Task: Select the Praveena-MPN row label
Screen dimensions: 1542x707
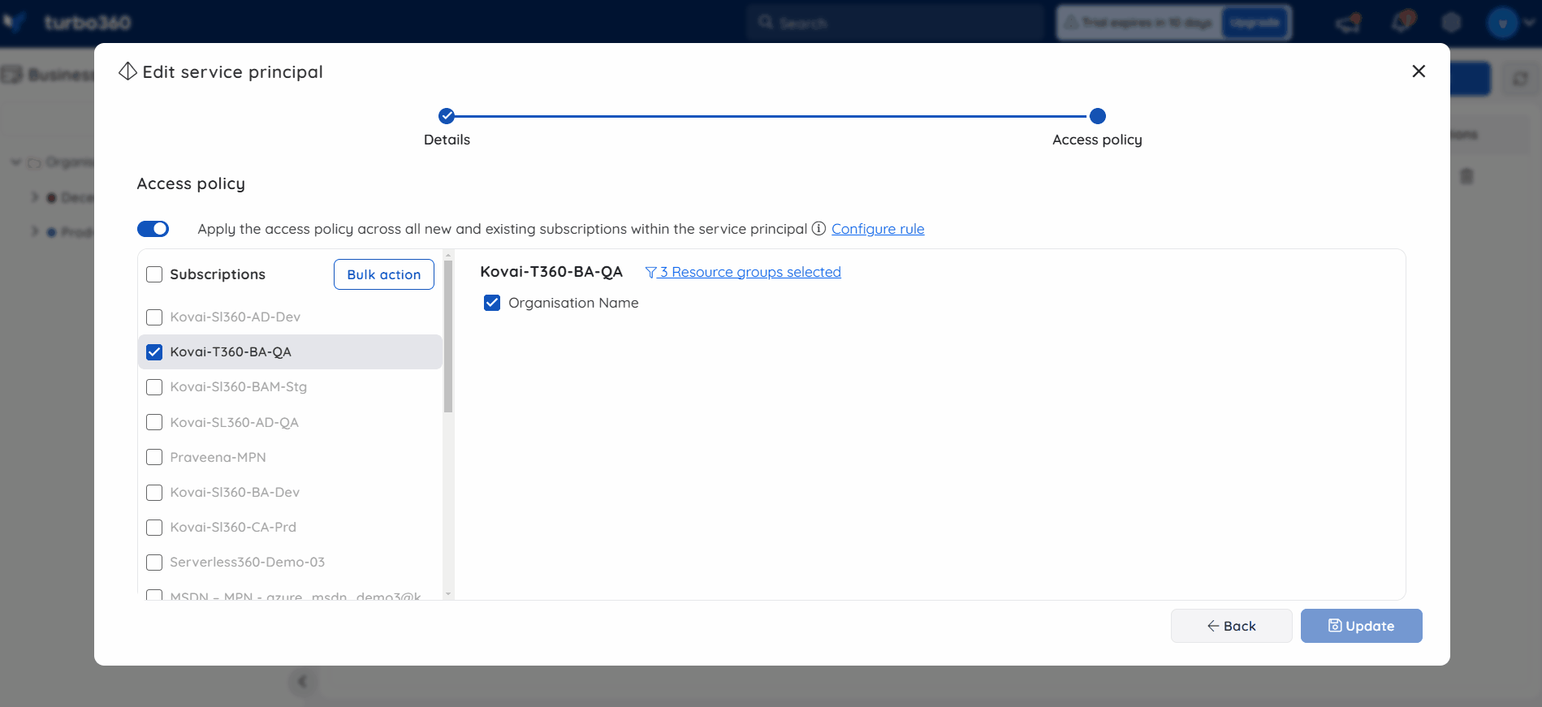Action: tap(218, 457)
